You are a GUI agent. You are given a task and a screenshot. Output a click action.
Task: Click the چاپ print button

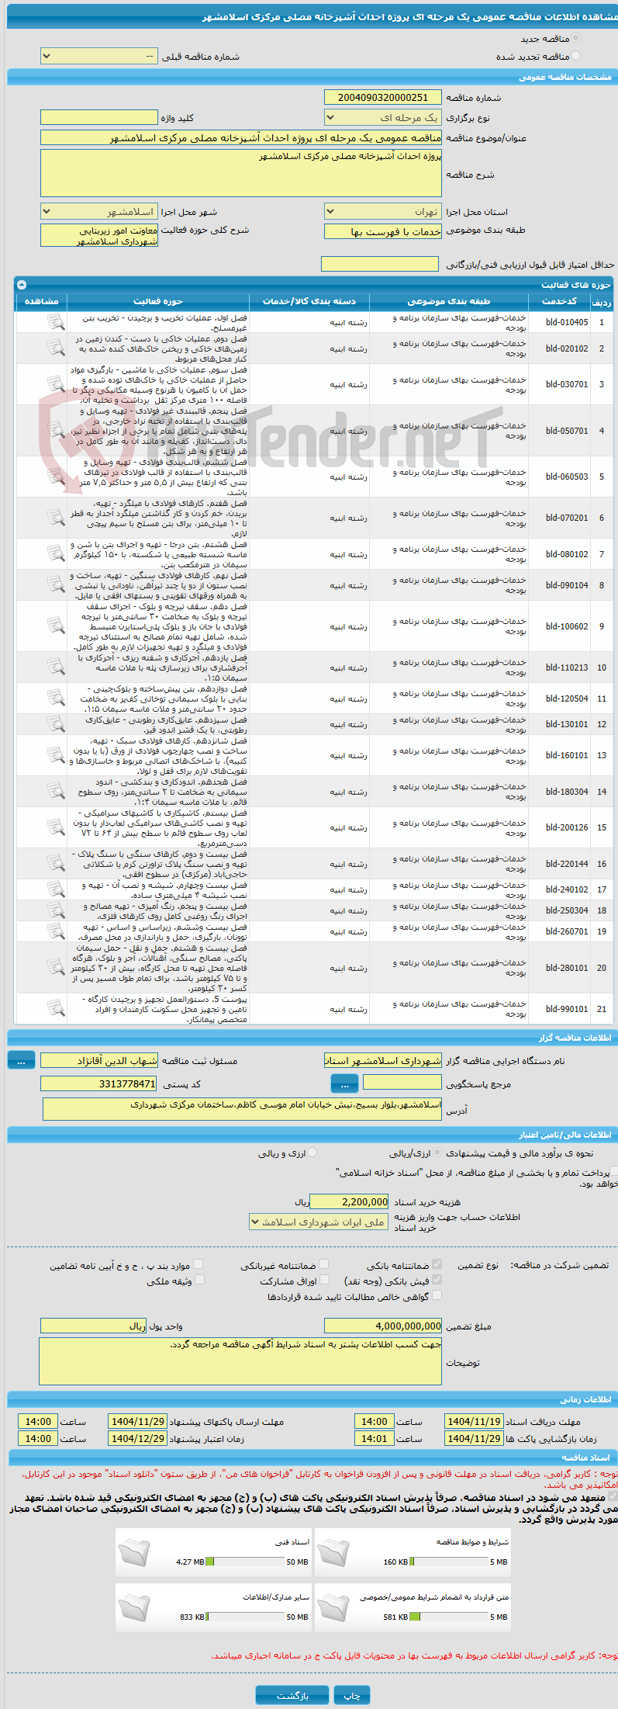click(x=352, y=1697)
